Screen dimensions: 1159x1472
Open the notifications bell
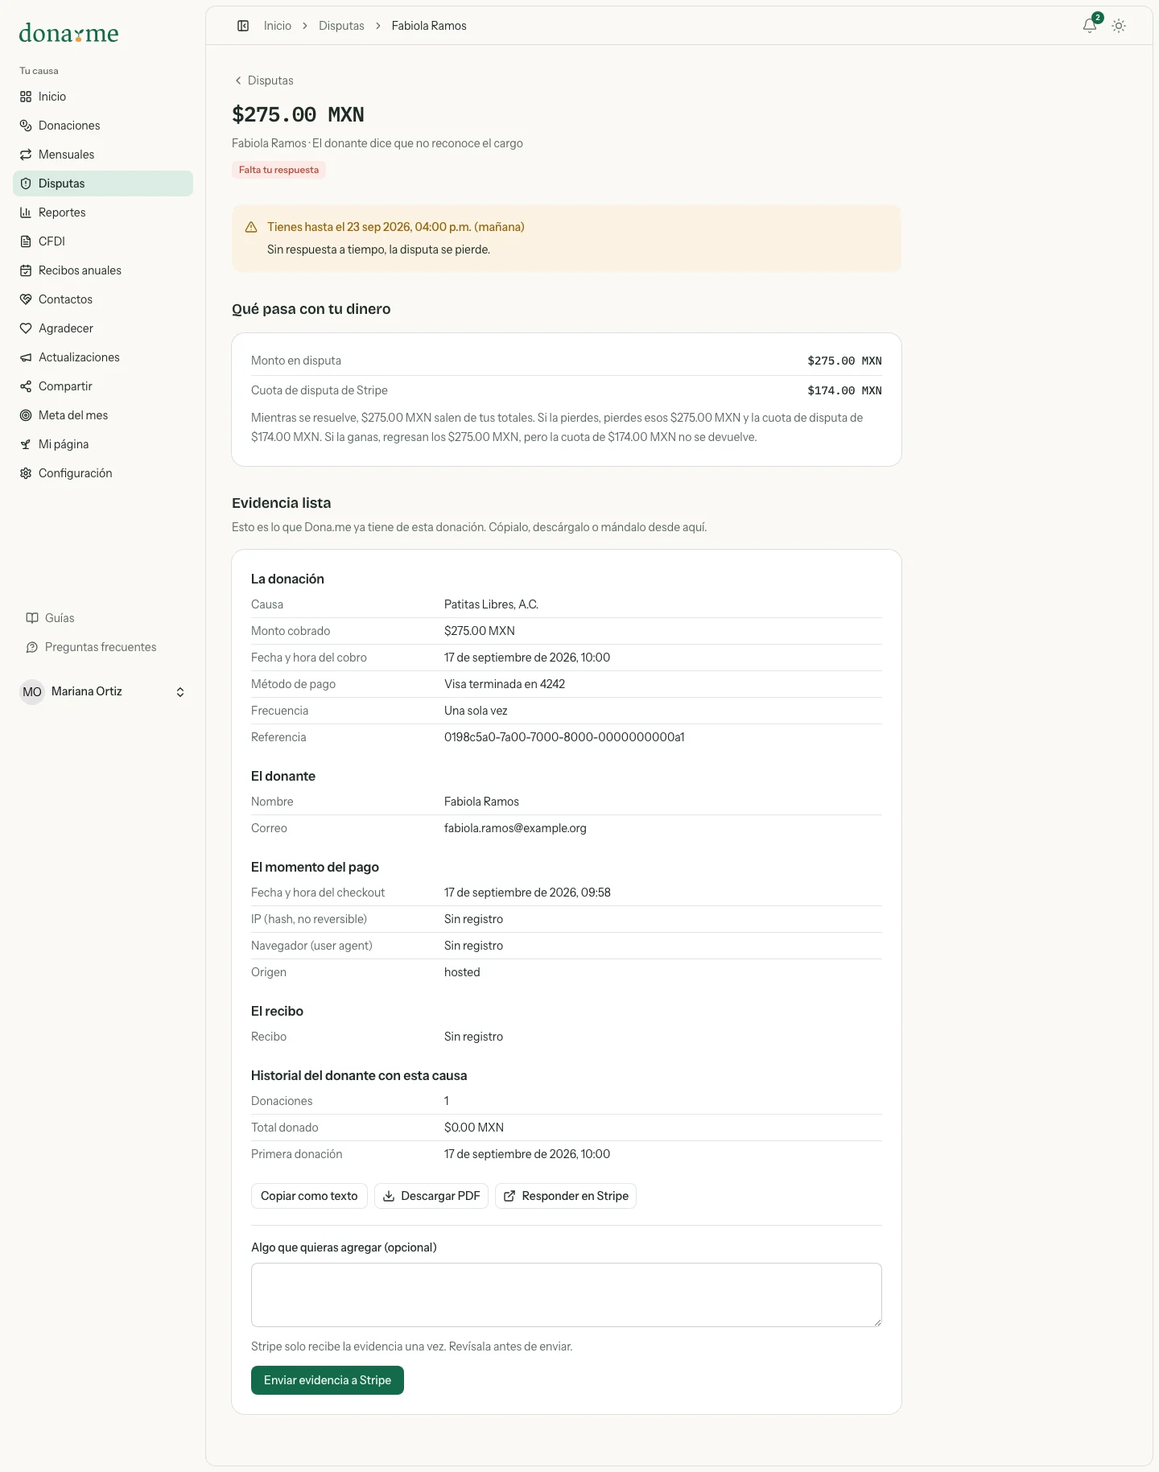click(1090, 26)
